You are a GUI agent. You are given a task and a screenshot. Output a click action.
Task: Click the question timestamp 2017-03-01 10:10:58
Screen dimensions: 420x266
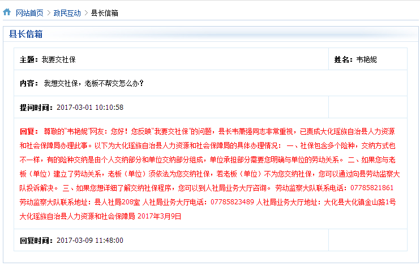pyautogui.click(x=90, y=108)
